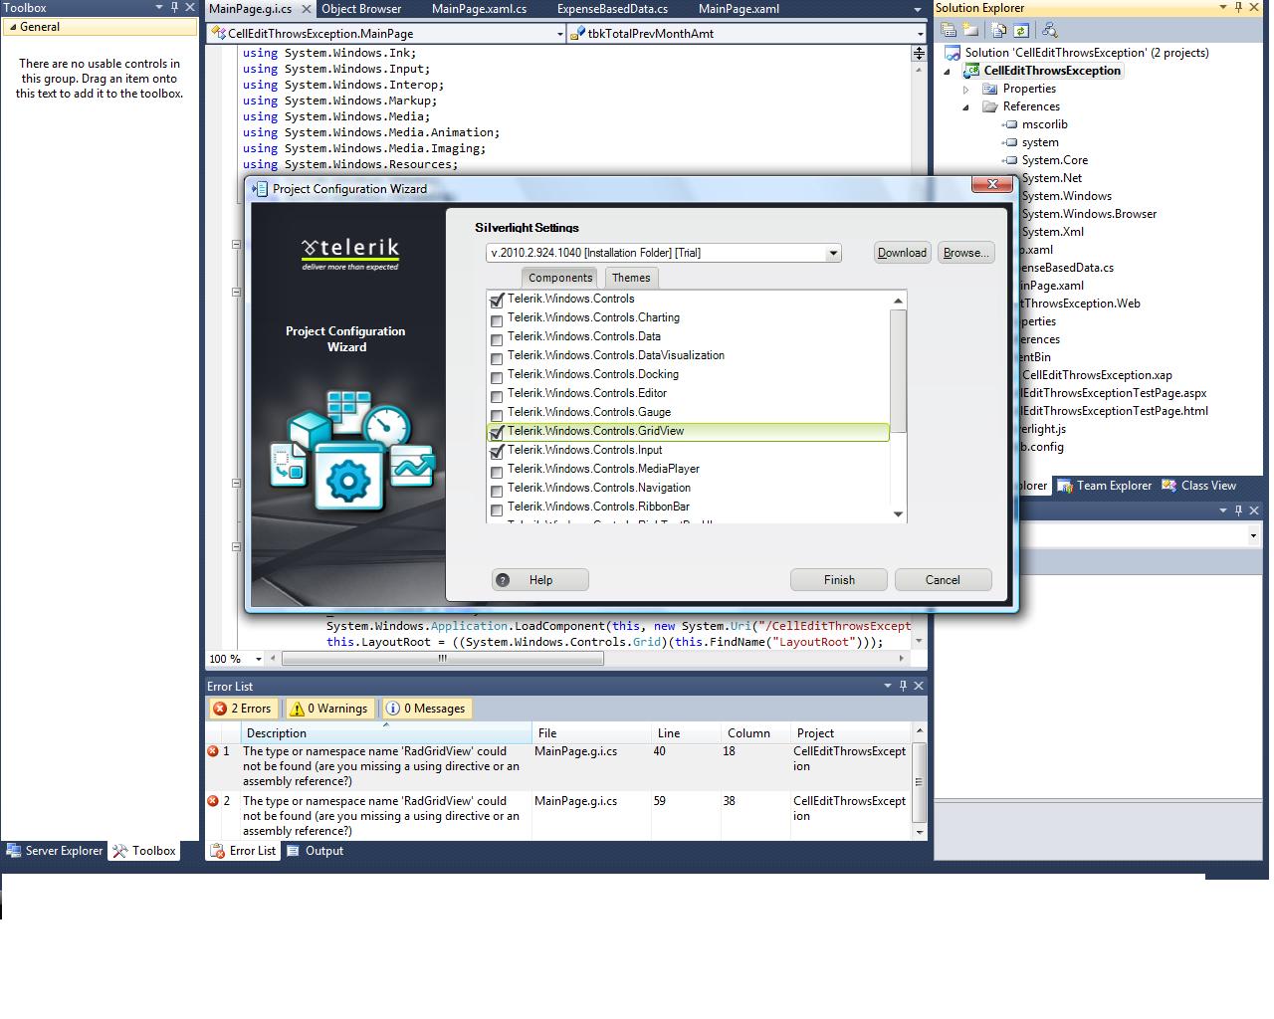The height and width of the screenshot is (1019, 1274).
Task: Pin the Toolbox panel with its pushpin
Action: pyautogui.click(x=174, y=8)
